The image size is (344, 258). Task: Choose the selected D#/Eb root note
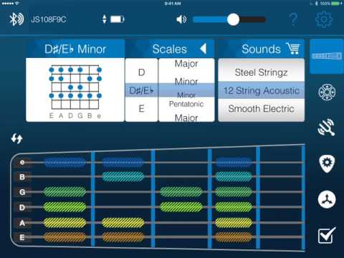142,90
